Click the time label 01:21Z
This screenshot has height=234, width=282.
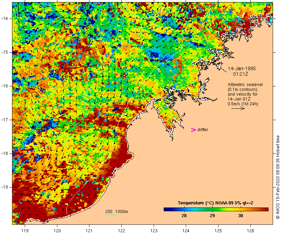coord(241,74)
